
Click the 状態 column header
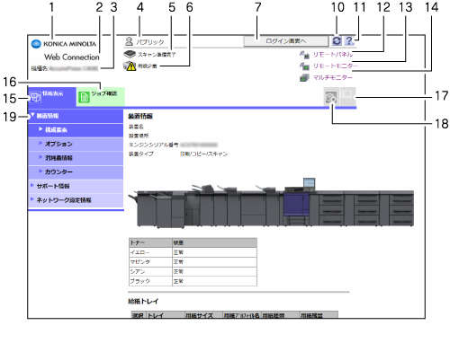coord(214,242)
